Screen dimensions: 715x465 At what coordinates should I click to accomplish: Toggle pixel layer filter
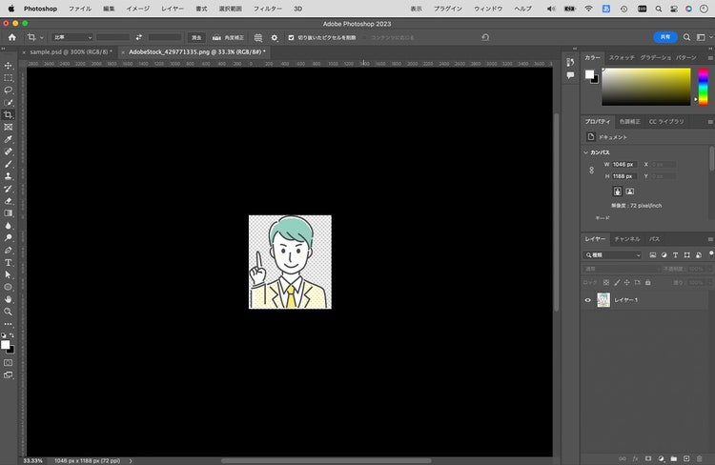(x=652, y=255)
